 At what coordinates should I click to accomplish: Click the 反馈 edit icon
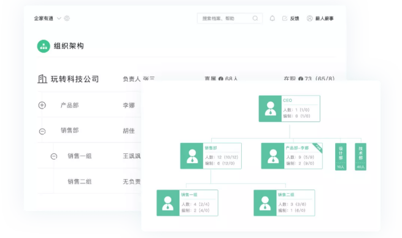tap(285, 18)
